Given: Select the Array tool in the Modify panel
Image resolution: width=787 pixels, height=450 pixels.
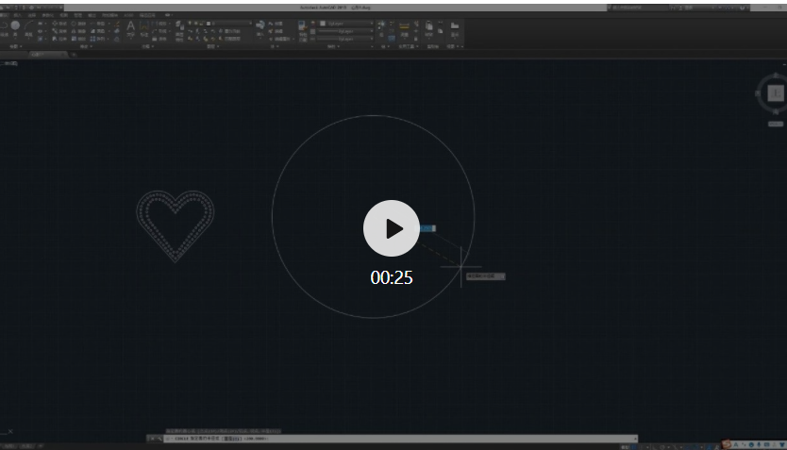Looking at the screenshot, I should coord(97,39).
